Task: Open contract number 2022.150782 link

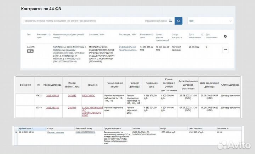Action: click(52, 107)
